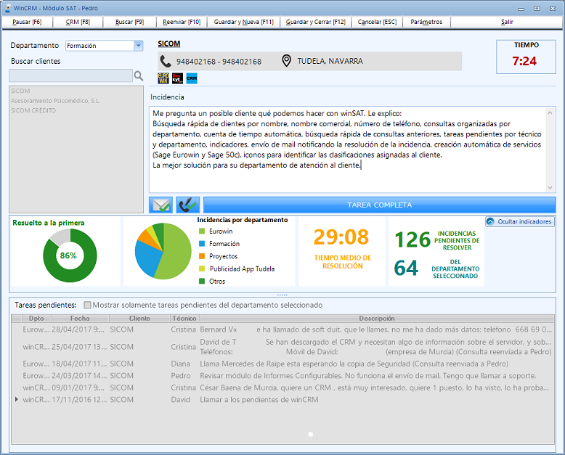Hide indicators with Ocultar indicadores
This screenshot has height=455, width=565.
pos(520,221)
